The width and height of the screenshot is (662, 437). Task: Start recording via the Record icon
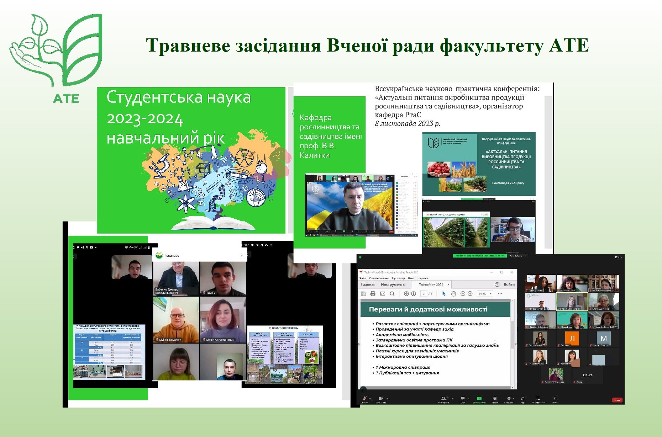tap(495, 399)
